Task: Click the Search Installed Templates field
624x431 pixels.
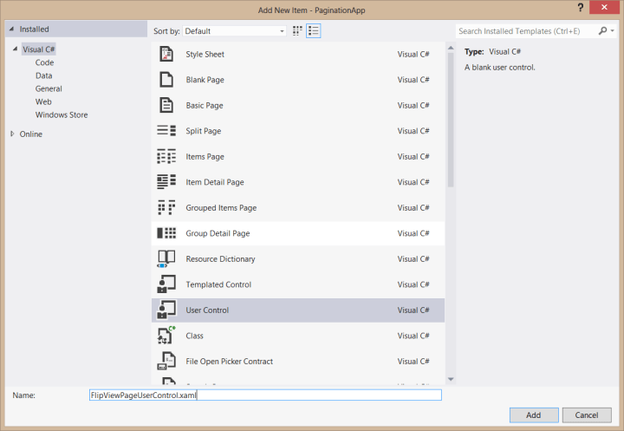Action: [526, 31]
